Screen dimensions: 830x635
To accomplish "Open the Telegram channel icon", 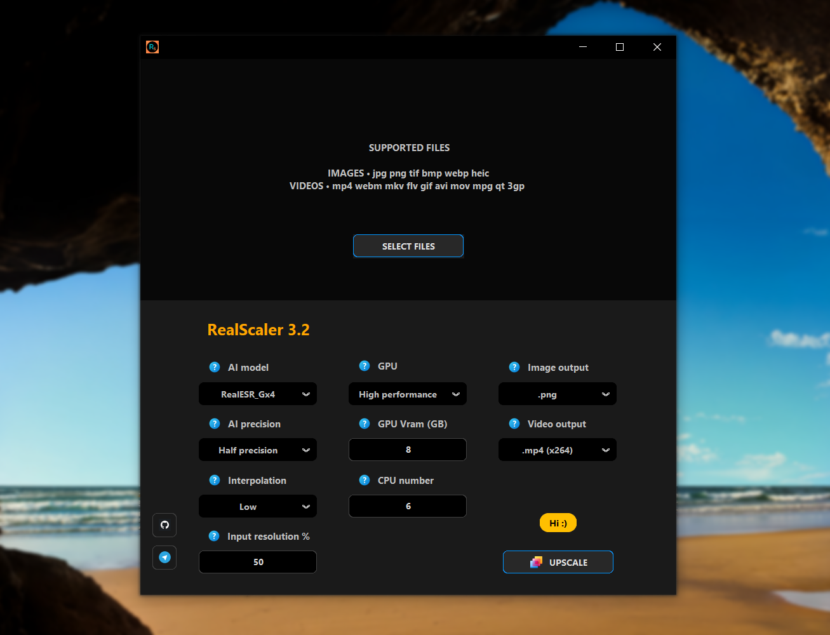I will click(x=164, y=558).
